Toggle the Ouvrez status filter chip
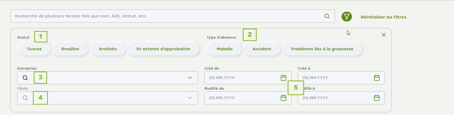This screenshot has height=115, width=454. 34,49
